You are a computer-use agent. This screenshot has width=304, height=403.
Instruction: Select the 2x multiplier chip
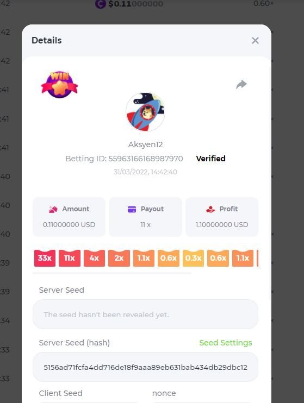119,258
